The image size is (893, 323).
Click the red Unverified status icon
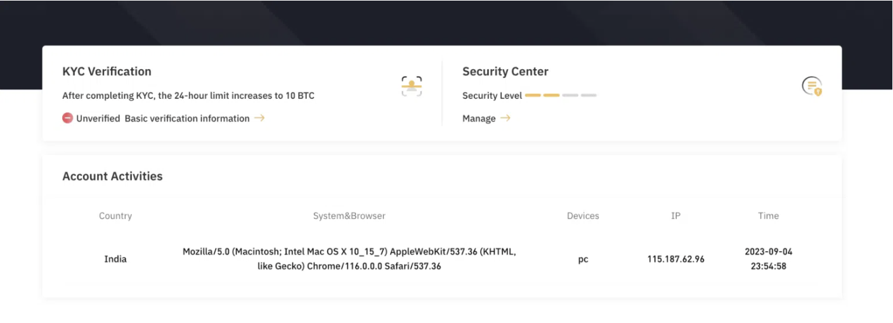[67, 118]
